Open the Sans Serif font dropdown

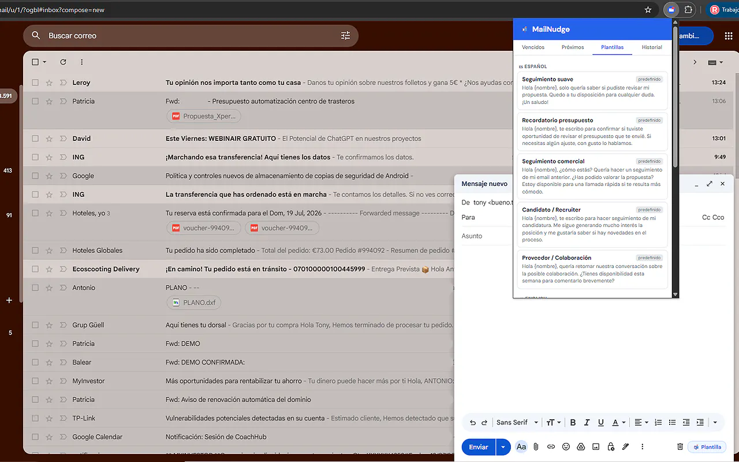[517, 423]
